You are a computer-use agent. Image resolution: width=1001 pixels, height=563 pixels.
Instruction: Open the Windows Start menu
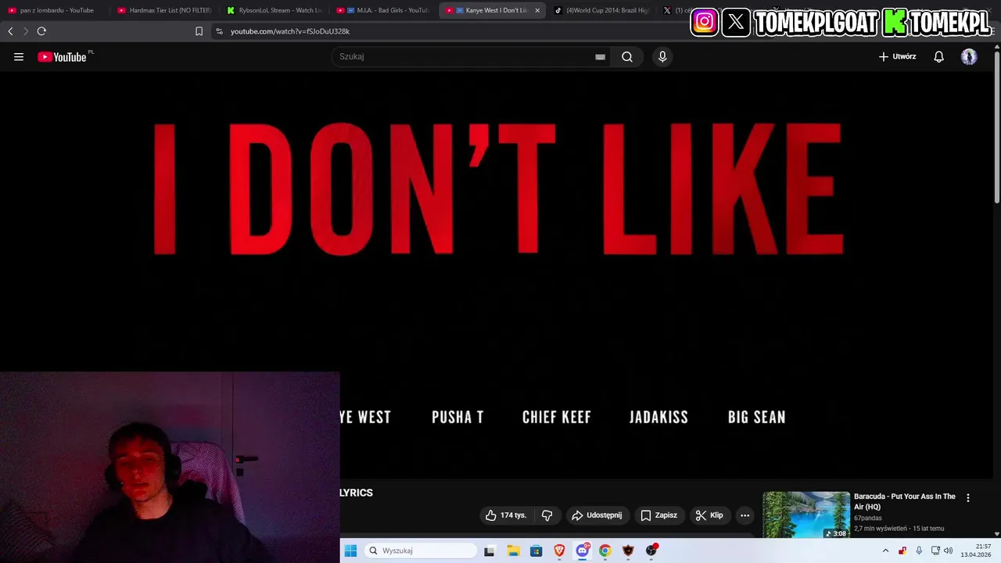tap(350, 550)
